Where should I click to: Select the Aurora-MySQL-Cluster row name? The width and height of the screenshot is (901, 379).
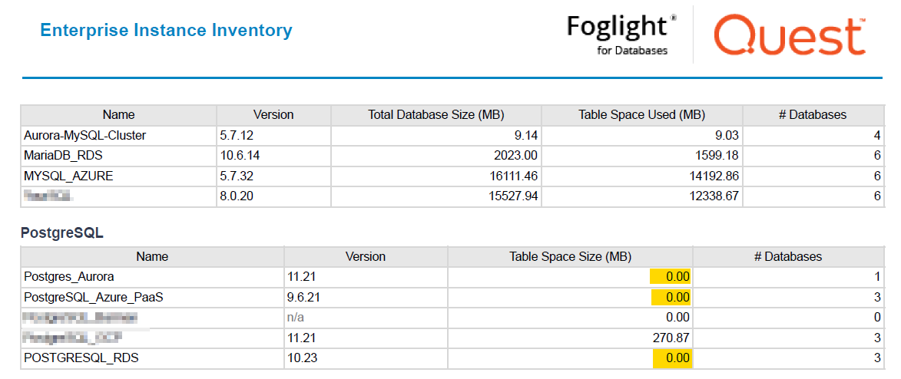(85, 136)
